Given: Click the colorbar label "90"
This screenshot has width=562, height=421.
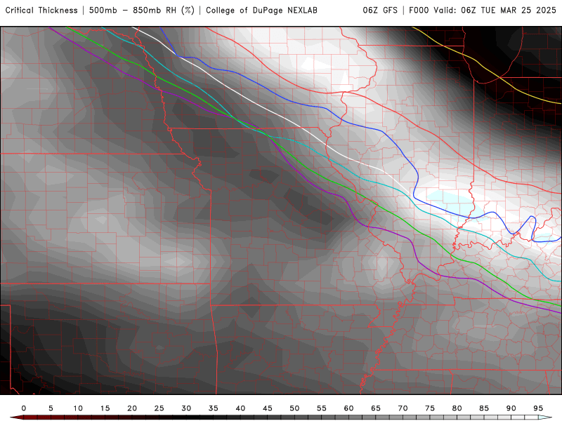Looking at the screenshot, I should (511, 408).
